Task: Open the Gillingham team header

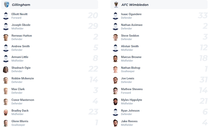Action: [x=21, y=5]
